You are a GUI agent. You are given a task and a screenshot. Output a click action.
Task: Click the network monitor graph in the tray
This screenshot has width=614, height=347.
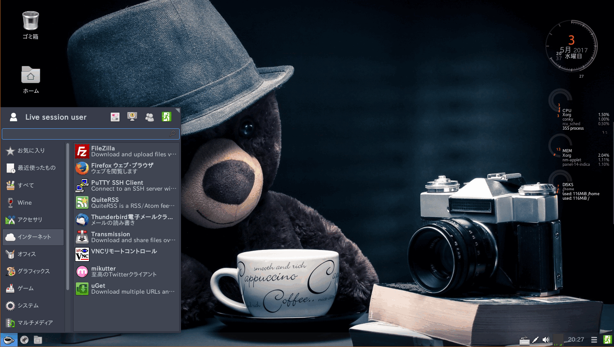(x=558, y=340)
